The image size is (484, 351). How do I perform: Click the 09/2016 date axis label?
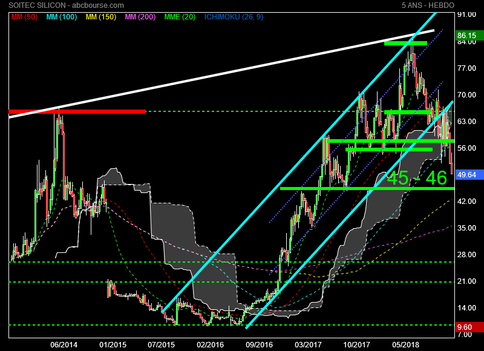click(260, 345)
